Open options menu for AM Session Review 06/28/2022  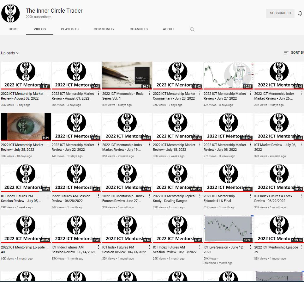pos(98,196)
